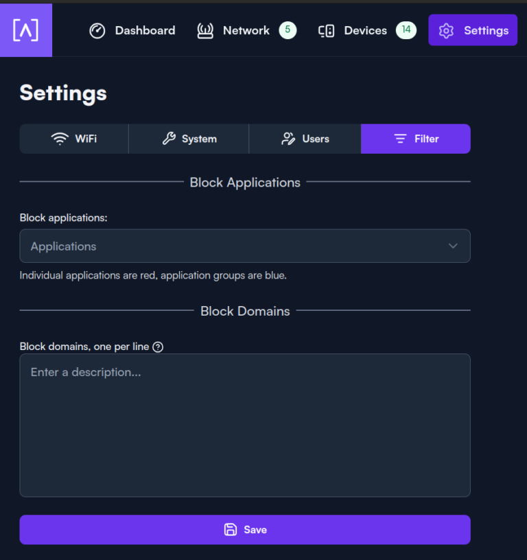
Task: Click the WiFi signal icon
Action: point(60,139)
